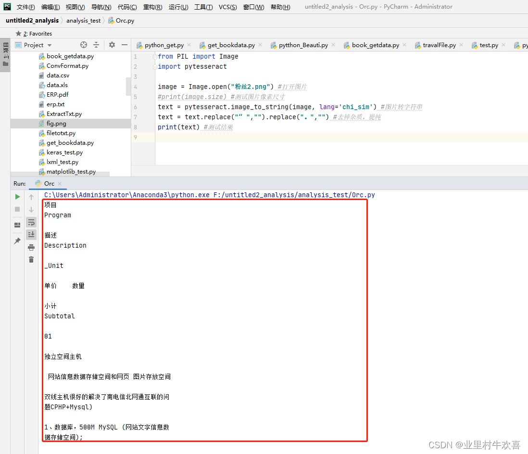Select fig.png in the project tree
528x454 pixels.
(x=56, y=124)
